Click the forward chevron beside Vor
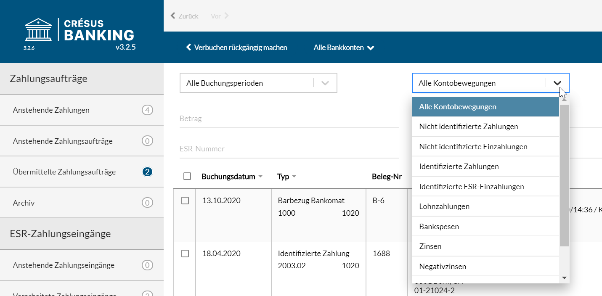Image resolution: width=602 pixels, height=296 pixels. point(227,16)
